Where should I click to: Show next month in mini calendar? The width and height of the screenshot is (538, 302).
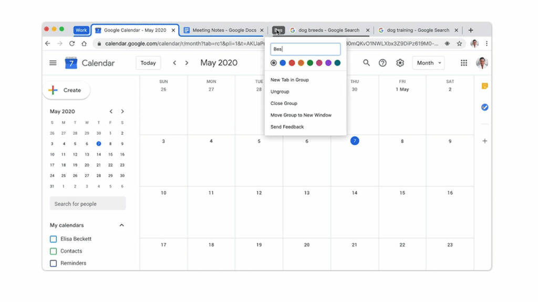point(122,111)
